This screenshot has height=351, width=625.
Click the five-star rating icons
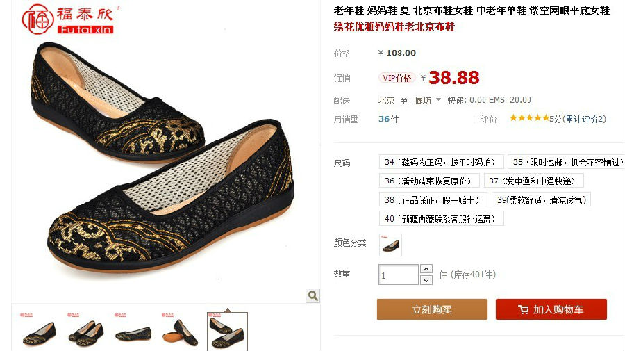[x=529, y=118]
